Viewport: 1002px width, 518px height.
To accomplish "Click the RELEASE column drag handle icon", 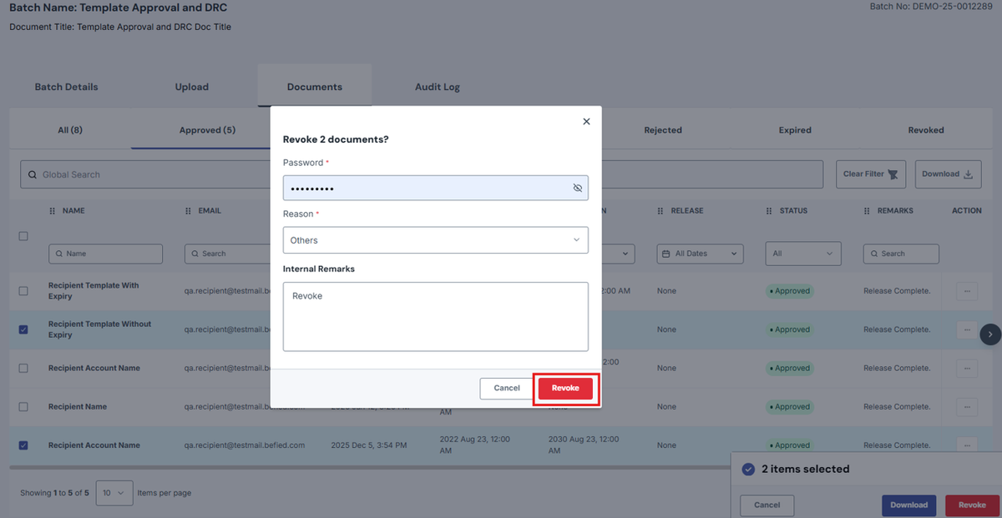I will pos(660,211).
